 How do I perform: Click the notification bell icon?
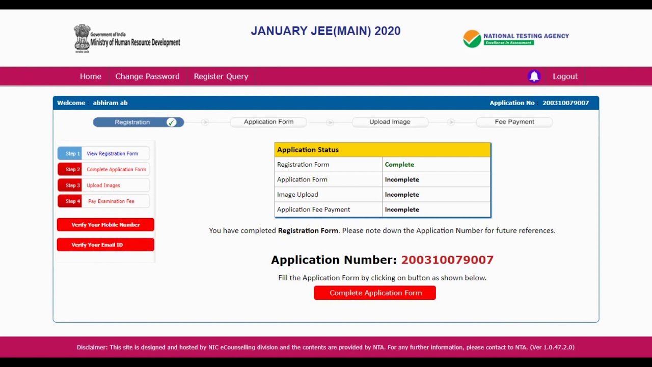(x=534, y=76)
